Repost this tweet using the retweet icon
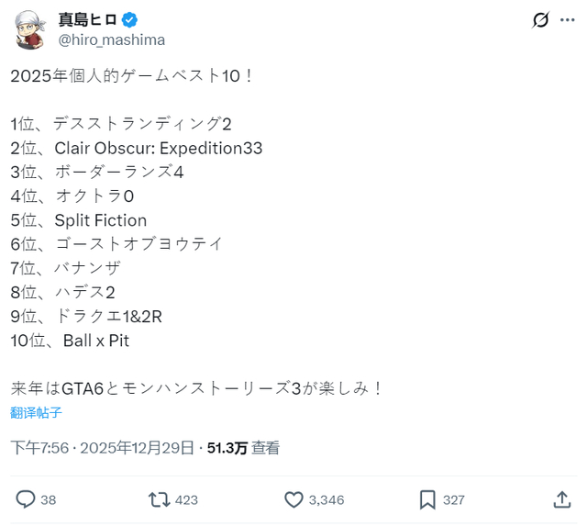The image size is (587, 526). coord(158,499)
